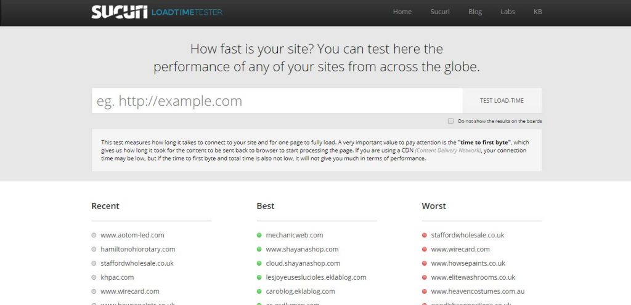Click green dot beside cloud.shayanashop.com
631x305 pixels.
259,263
